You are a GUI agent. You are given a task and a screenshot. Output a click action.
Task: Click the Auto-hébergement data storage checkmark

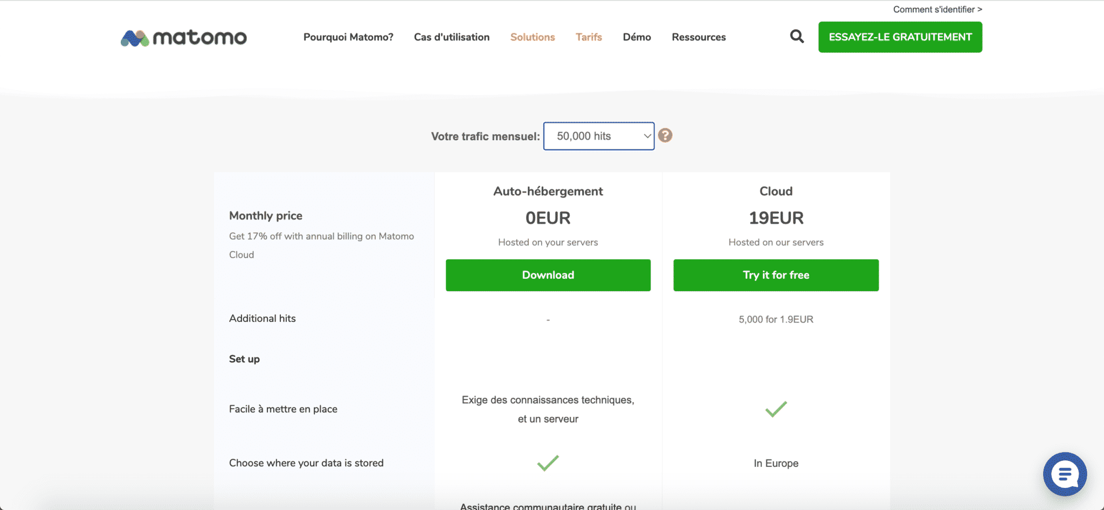click(x=548, y=463)
